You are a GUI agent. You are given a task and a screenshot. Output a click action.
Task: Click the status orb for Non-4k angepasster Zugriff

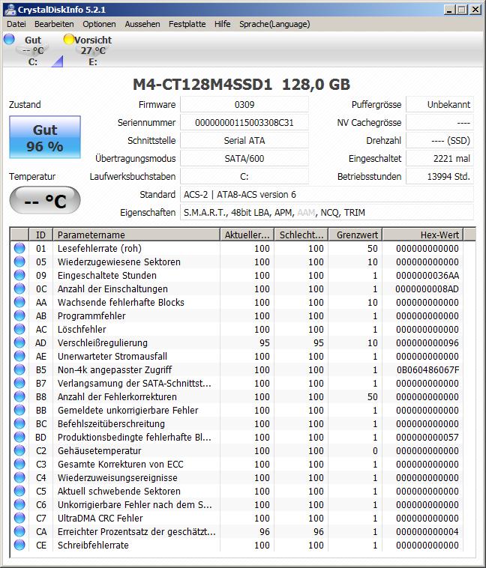(19, 369)
